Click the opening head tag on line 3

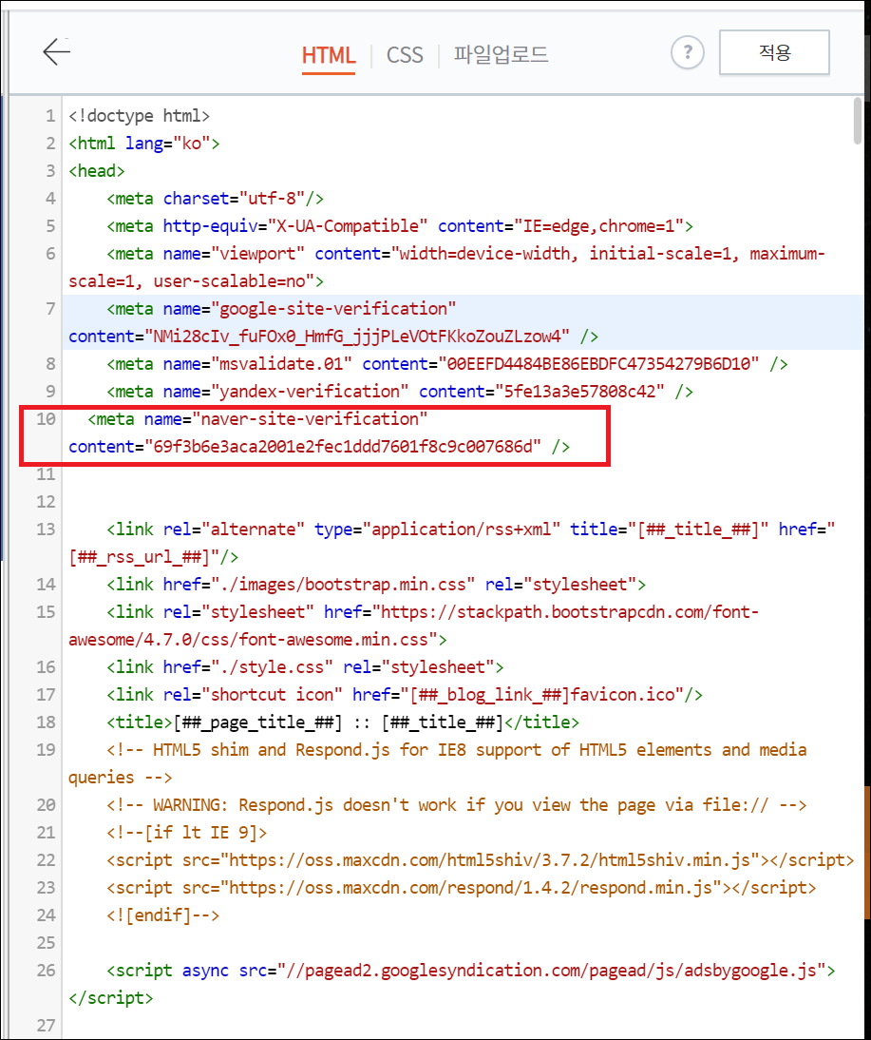tap(97, 171)
